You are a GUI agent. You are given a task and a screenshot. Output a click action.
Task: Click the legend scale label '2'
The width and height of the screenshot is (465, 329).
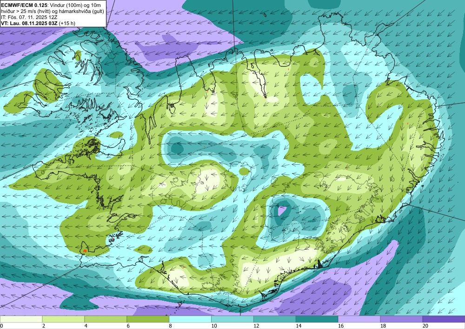point(44,326)
